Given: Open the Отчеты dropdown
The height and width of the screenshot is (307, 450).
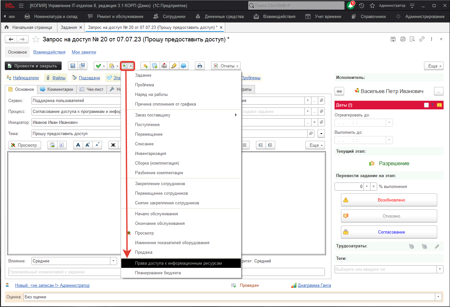Looking at the screenshot, I should tap(226, 66).
